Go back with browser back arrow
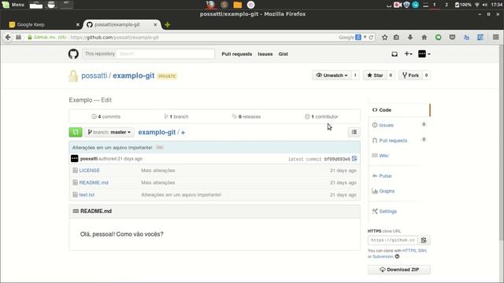The height and width of the screenshot is (283, 504). tap(8, 37)
